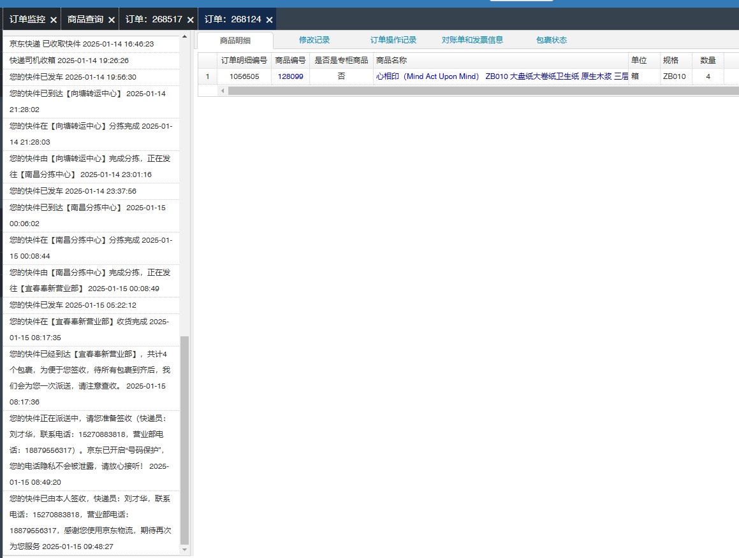This screenshot has height=558, width=739.
Task: Select entry 共计4个包裹 notice
Action: point(91,378)
